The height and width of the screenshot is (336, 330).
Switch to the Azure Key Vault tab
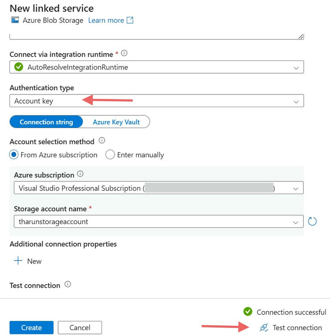tap(117, 122)
